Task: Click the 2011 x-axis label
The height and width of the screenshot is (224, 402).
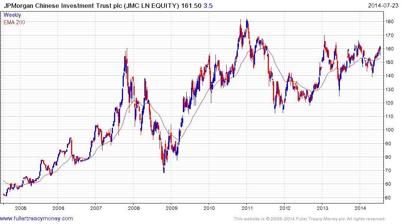Action: (x=247, y=208)
